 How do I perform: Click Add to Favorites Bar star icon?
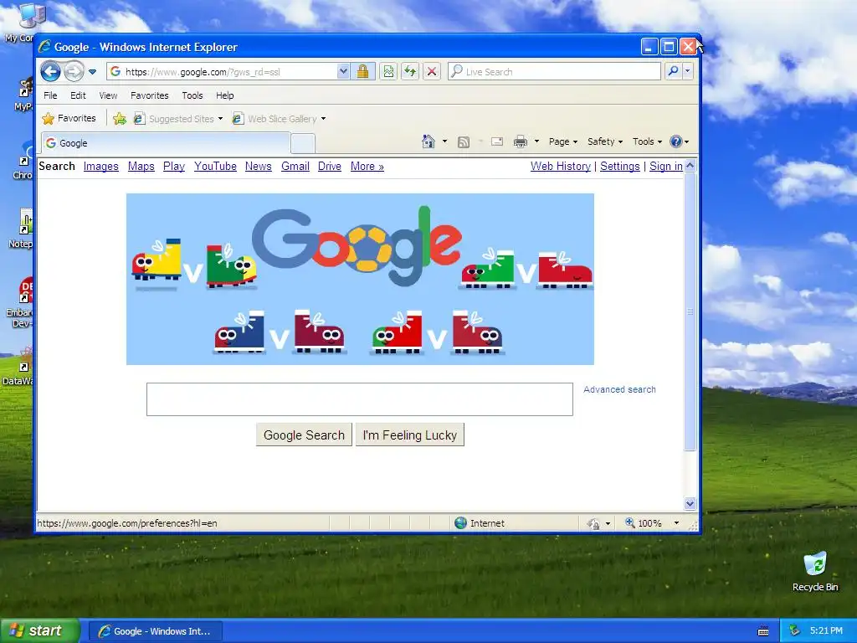pyautogui.click(x=120, y=118)
